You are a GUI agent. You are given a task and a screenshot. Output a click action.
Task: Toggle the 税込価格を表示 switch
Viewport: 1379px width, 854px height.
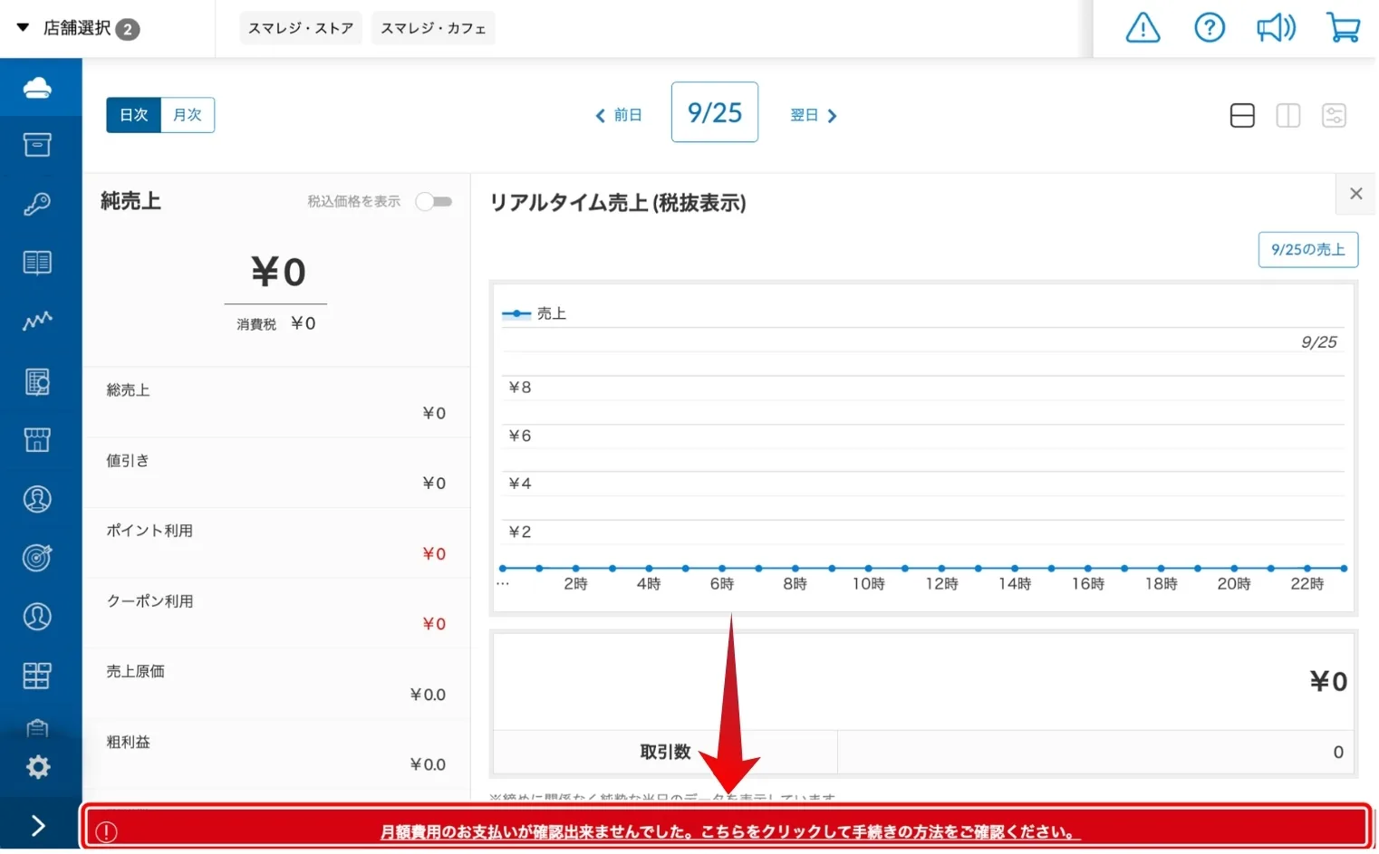click(433, 202)
